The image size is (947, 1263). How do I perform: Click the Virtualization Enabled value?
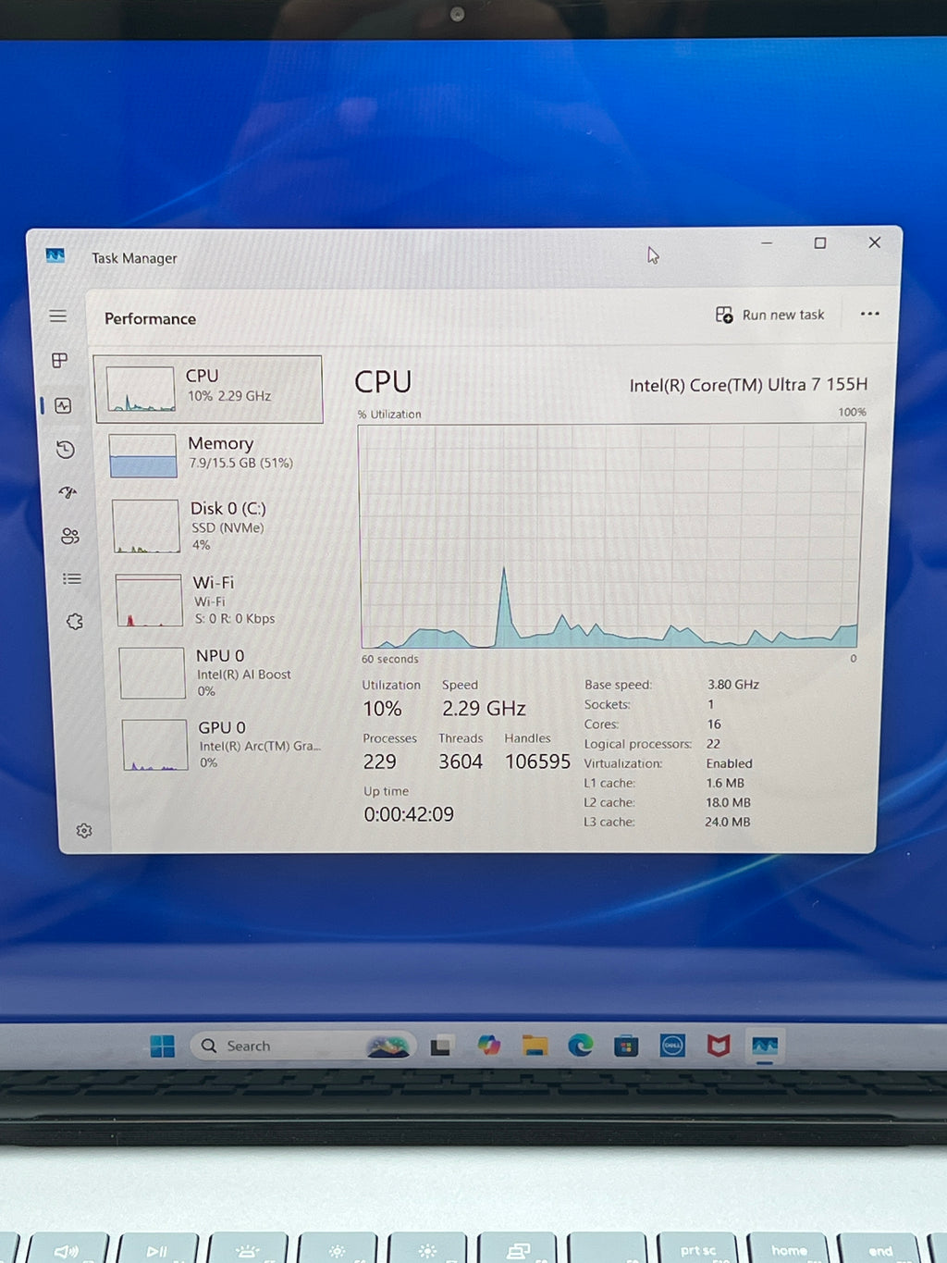click(x=729, y=763)
